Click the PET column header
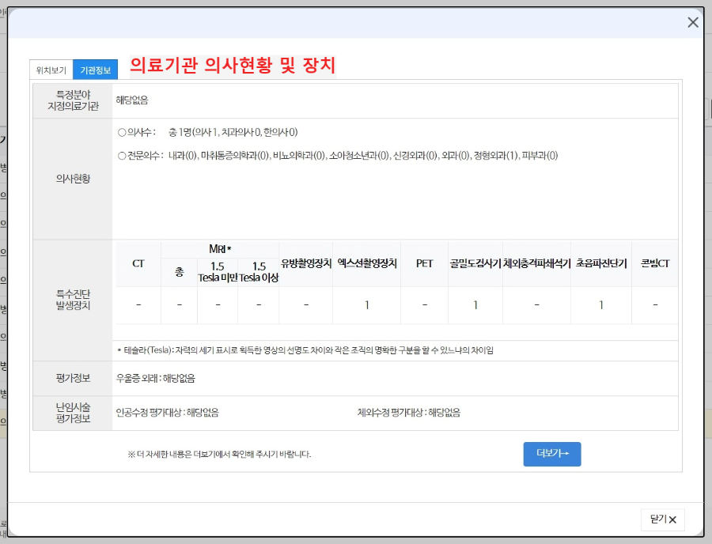The height and width of the screenshot is (544, 712). coord(425,263)
